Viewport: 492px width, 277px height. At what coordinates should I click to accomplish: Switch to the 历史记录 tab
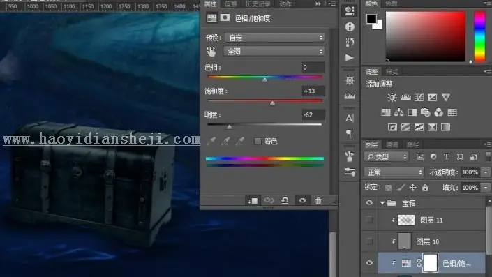point(258,3)
